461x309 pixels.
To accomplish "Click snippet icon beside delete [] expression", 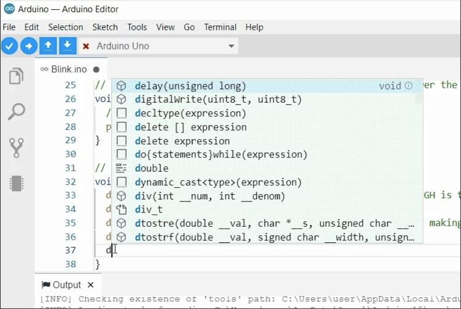I will pyautogui.click(x=121, y=127).
